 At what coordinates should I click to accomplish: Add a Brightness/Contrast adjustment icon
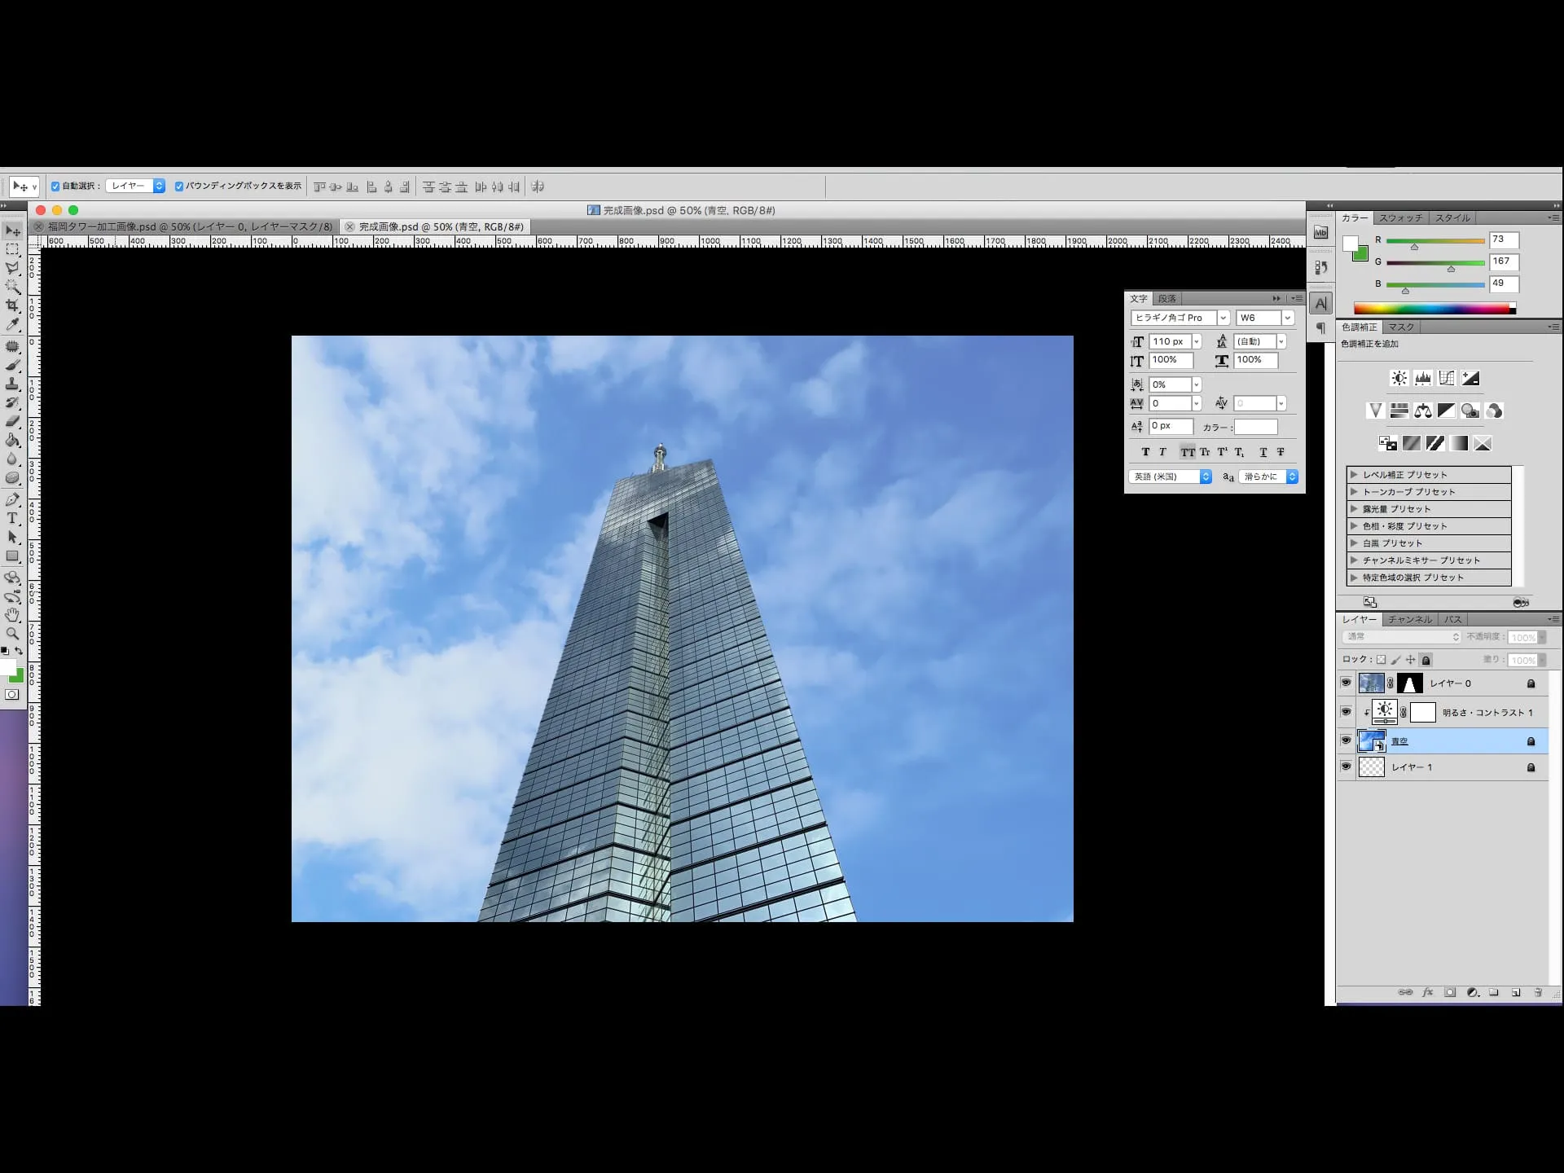tap(1399, 378)
